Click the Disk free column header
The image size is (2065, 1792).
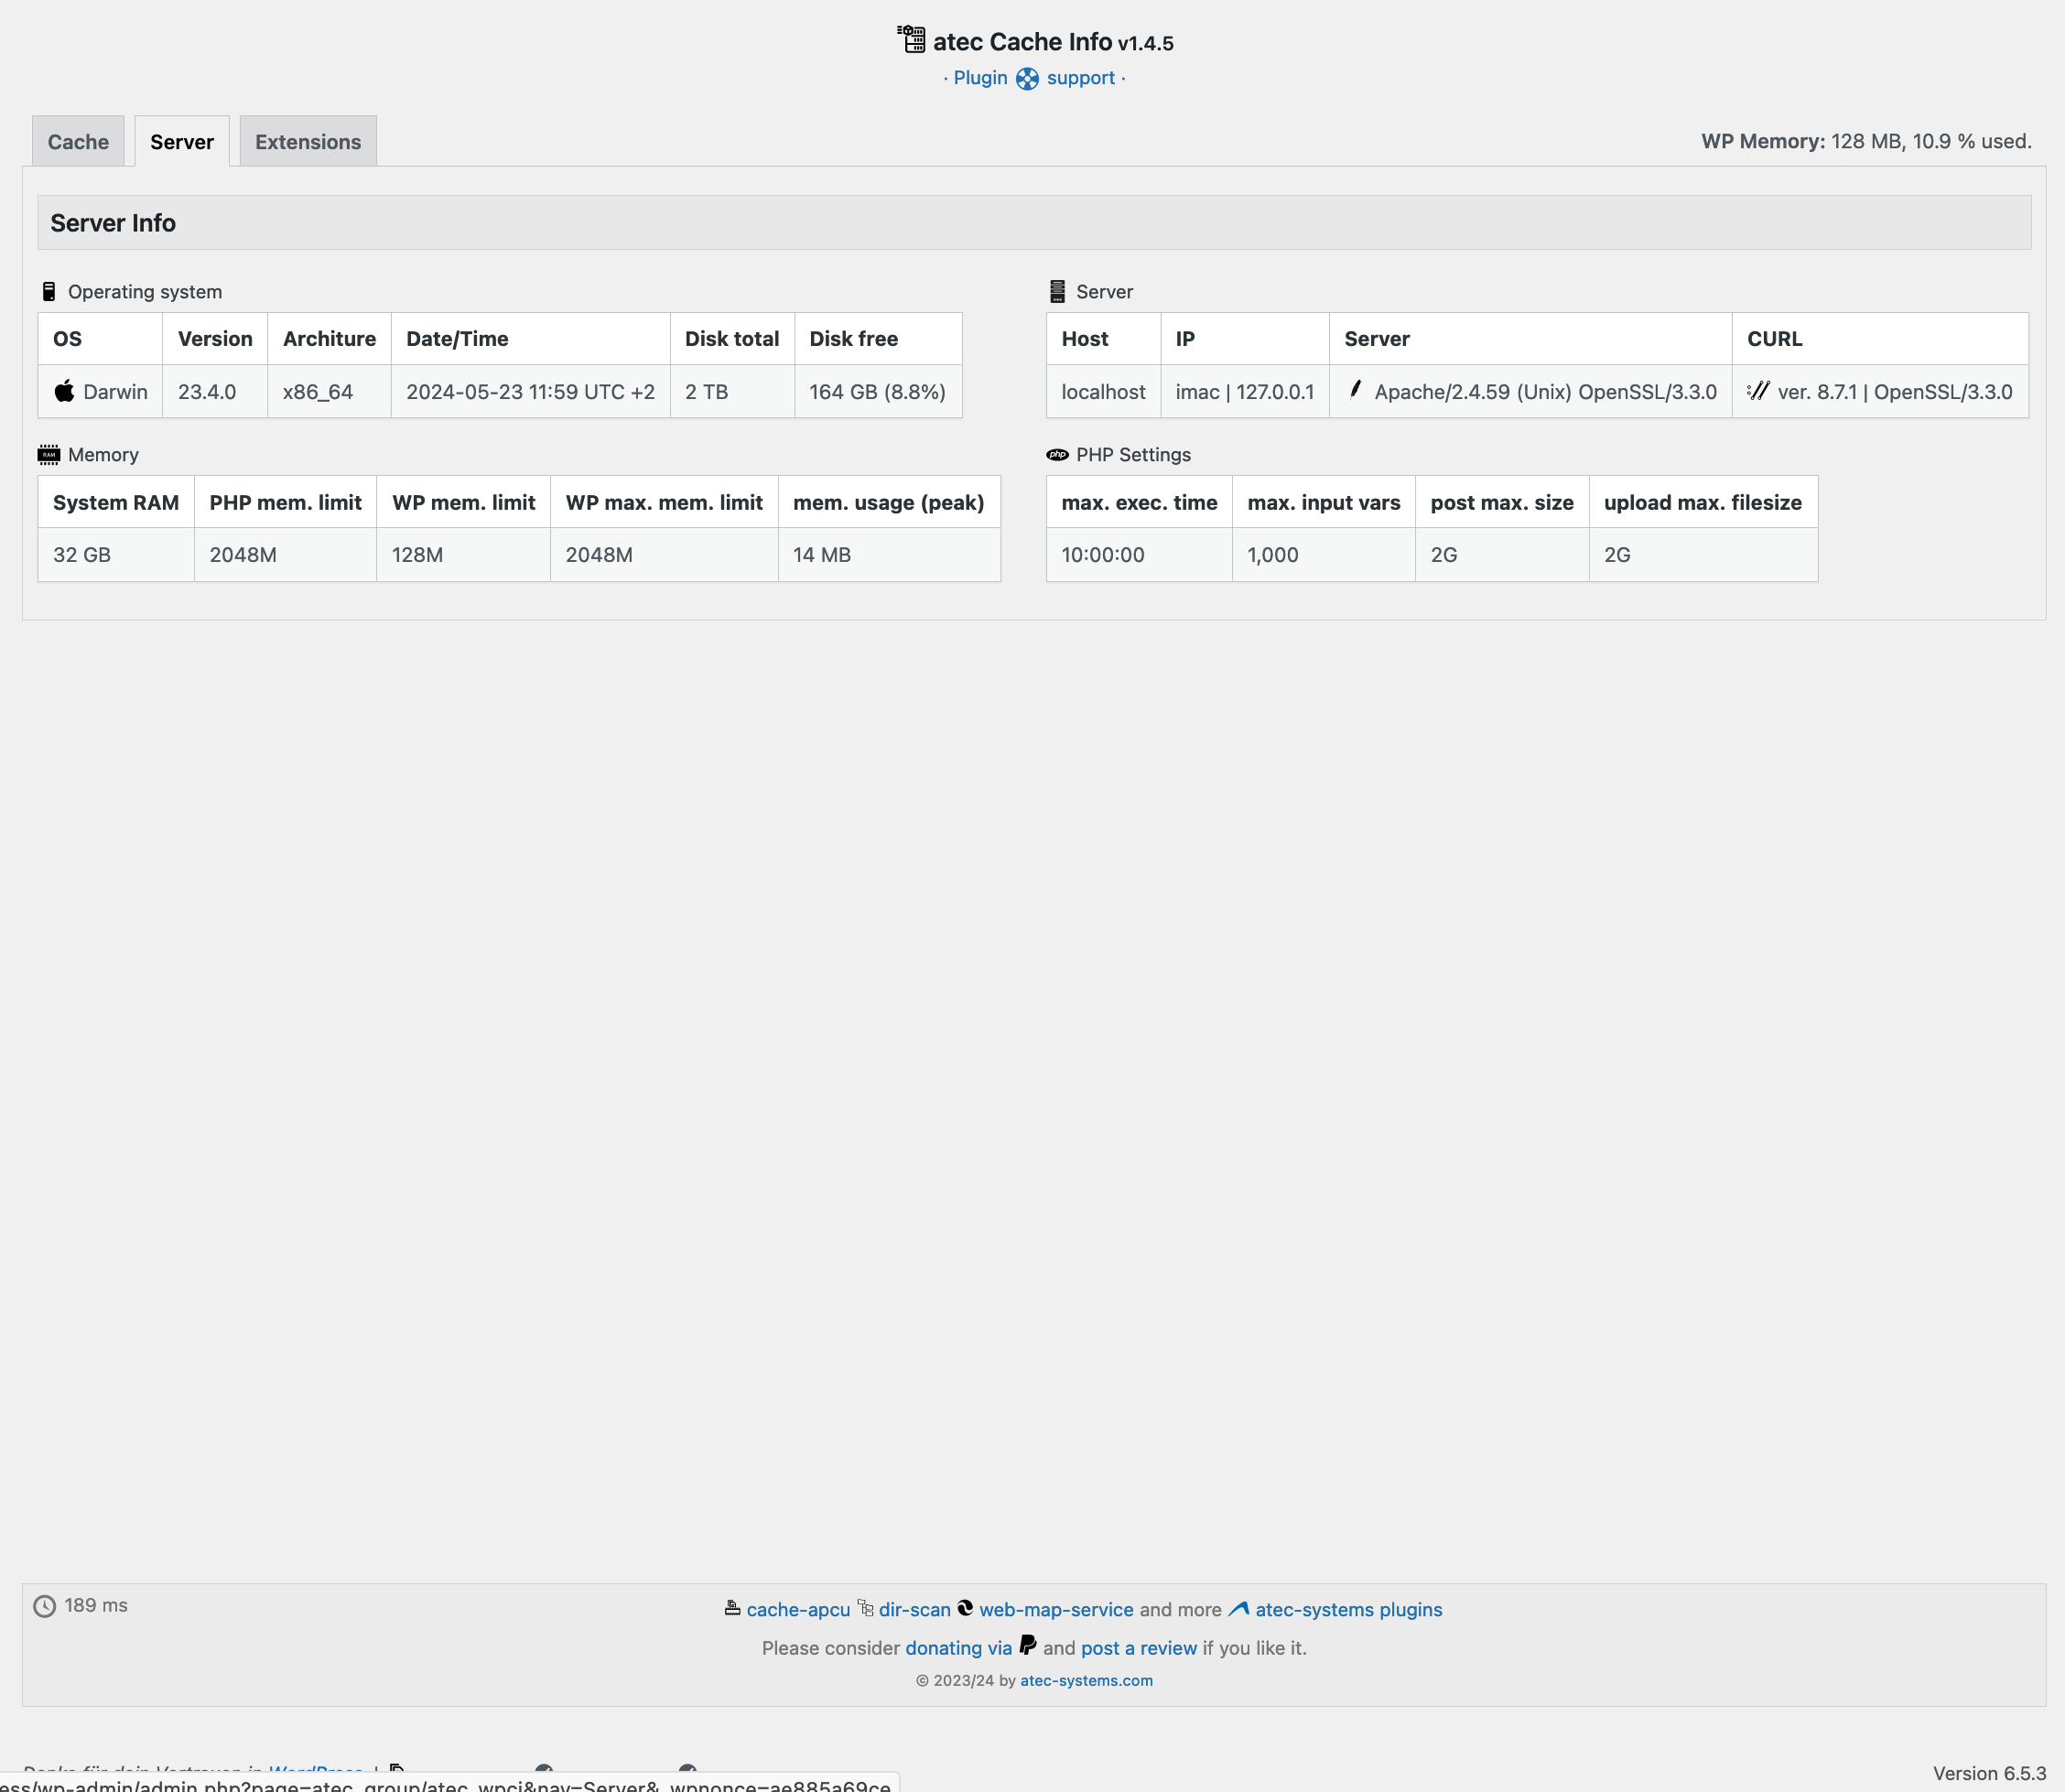click(x=878, y=339)
